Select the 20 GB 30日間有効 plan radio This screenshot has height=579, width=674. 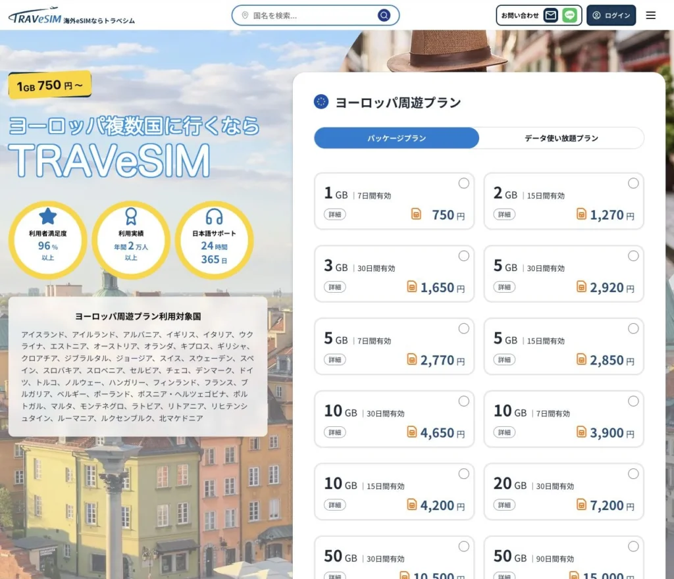coord(633,474)
